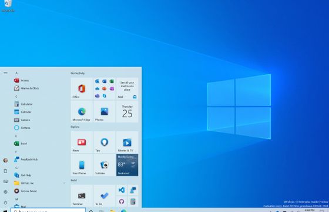The width and height of the screenshot is (329, 212).
Task: Open the Tips tile
Action: (x=105, y=142)
